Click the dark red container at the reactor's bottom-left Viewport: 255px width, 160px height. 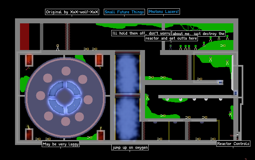point(29,134)
